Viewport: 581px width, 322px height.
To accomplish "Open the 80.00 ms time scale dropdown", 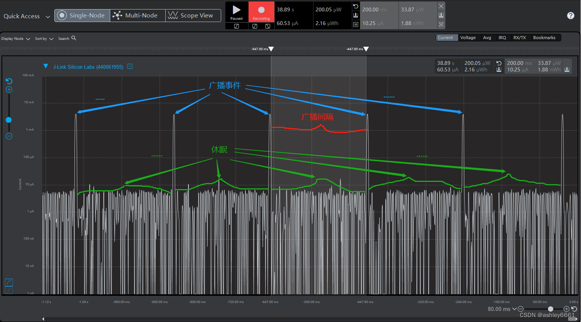I will coord(502,309).
